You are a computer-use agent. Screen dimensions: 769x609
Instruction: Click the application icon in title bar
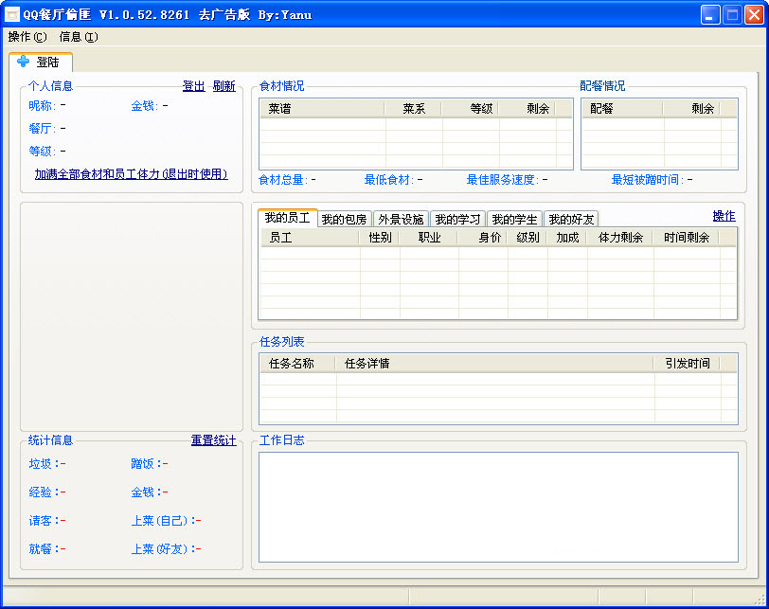(x=13, y=14)
